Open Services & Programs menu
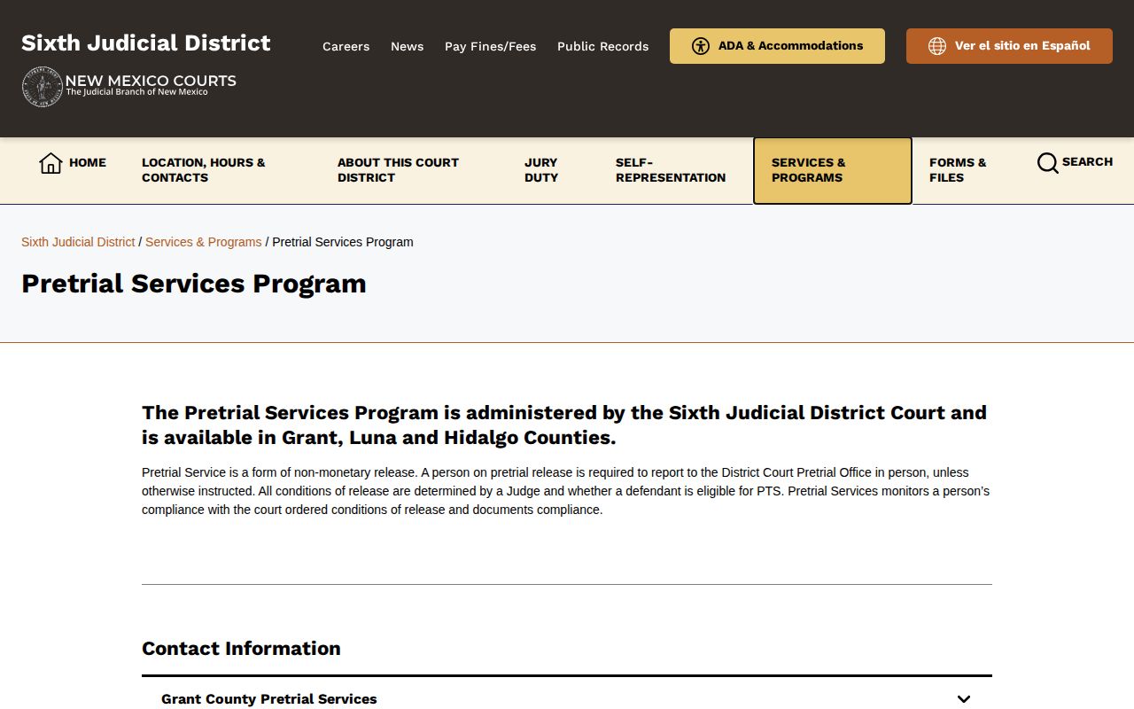1134x709 pixels. (832, 170)
